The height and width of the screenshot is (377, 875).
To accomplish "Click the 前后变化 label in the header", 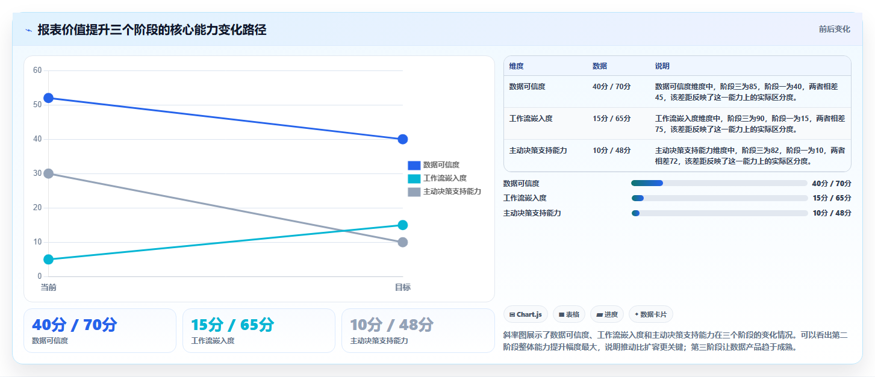I will (x=834, y=29).
